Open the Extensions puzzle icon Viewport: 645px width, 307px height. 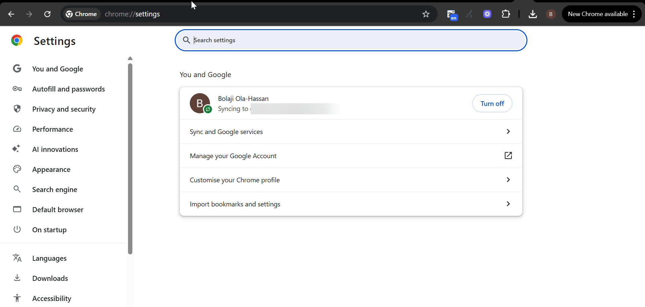pyautogui.click(x=506, y=14)
